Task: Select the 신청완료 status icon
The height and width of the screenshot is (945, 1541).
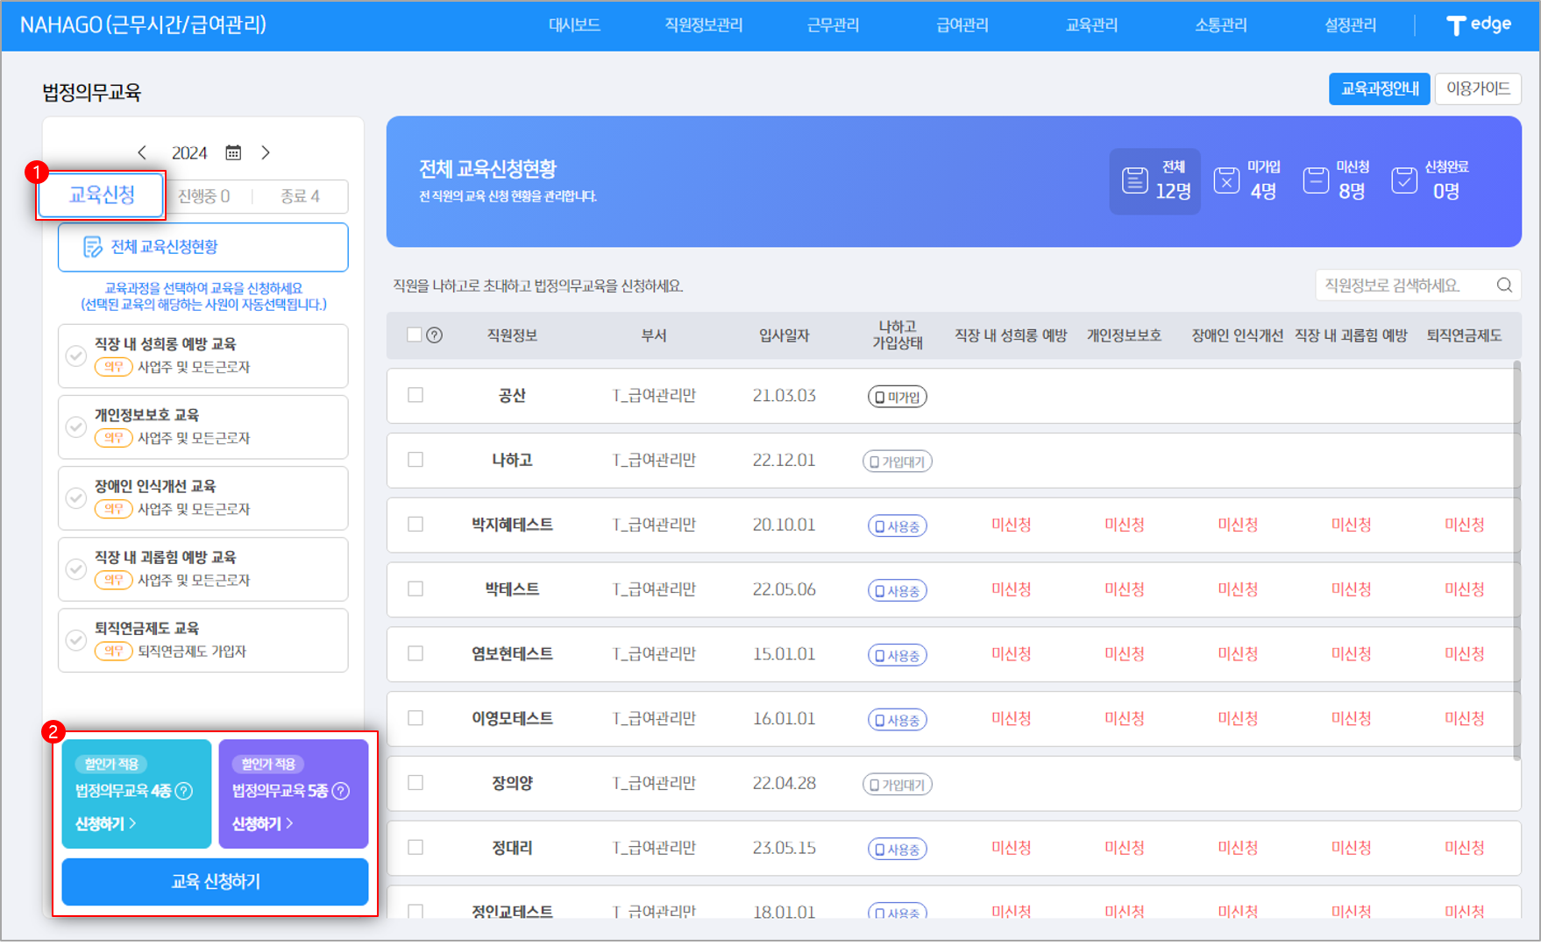Action: pyautogui.click(x=1403, y=180)
